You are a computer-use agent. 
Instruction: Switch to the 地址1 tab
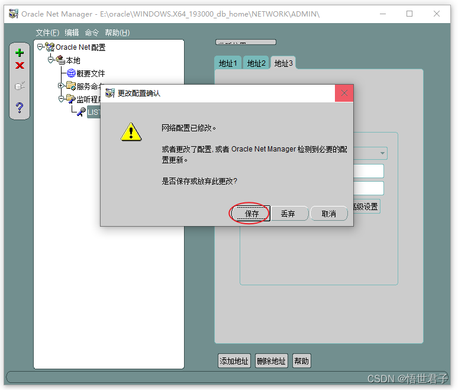point(228,63)
